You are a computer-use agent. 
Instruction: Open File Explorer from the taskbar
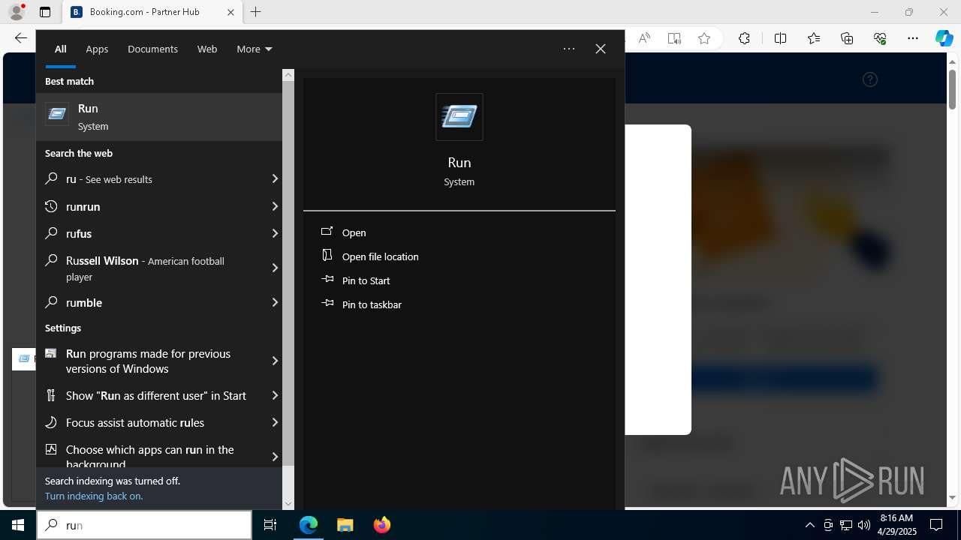coord(345,525)
